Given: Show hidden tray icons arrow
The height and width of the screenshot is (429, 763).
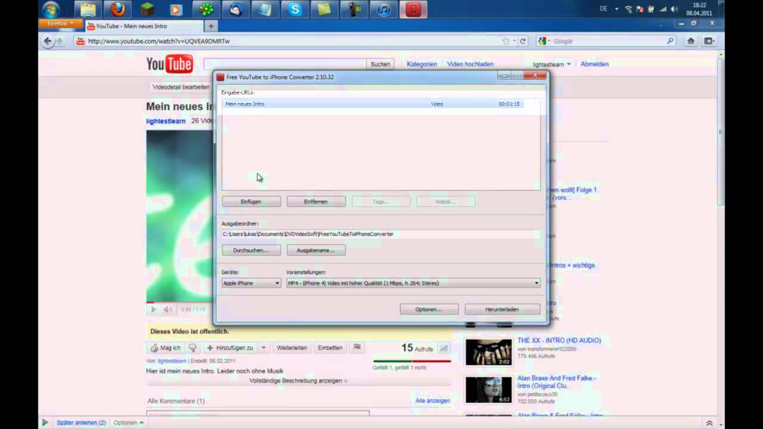Looking at the screenshot, I should click(616, 9).
